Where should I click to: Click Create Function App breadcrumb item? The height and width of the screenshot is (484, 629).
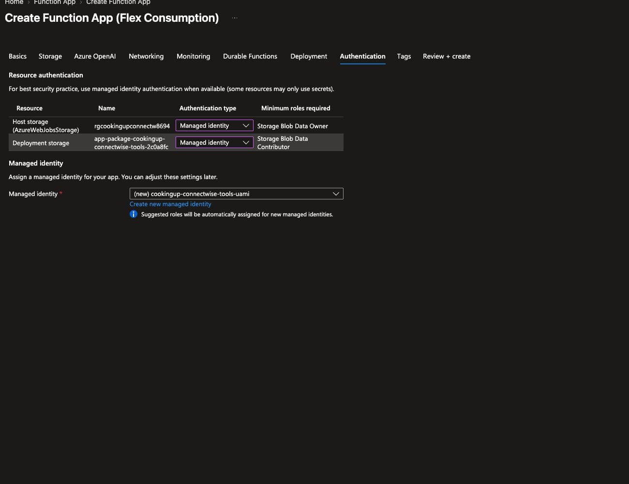(118, 2)
